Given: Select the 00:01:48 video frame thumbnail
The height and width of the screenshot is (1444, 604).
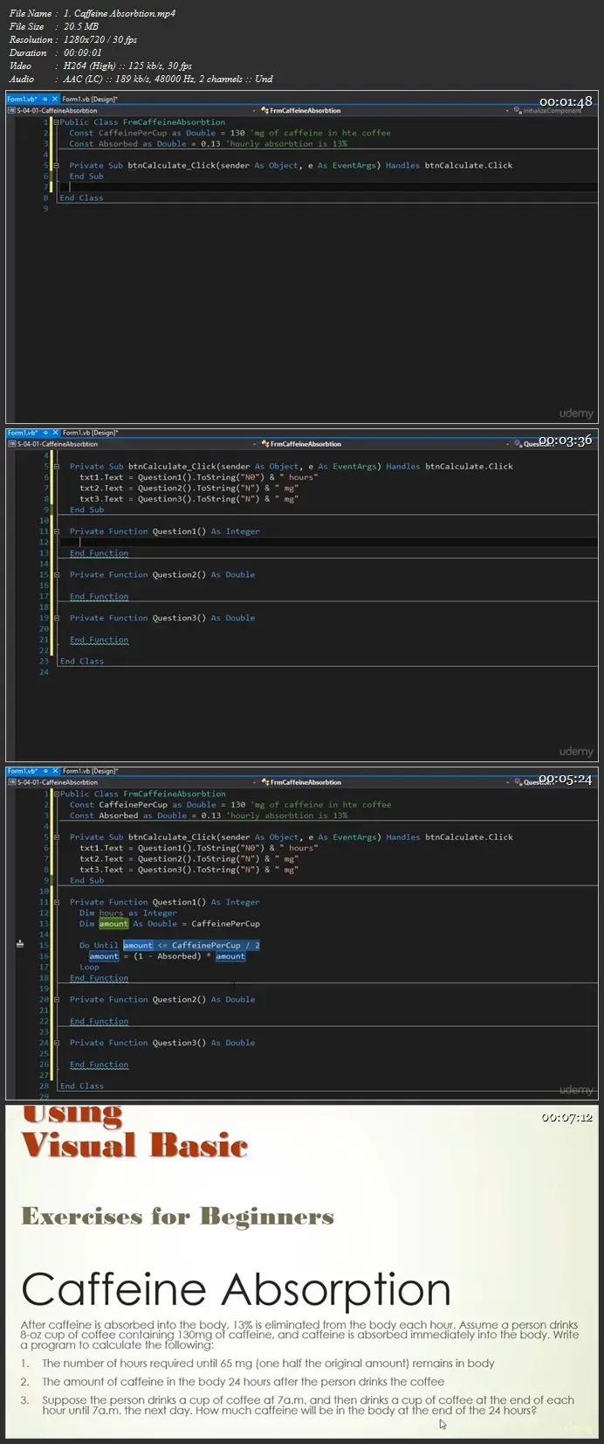Looking at the screenshot, I should 302,258.
